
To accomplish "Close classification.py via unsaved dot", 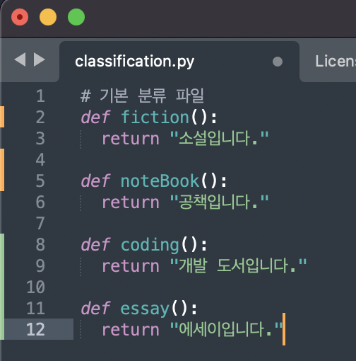I will point(278,62).
